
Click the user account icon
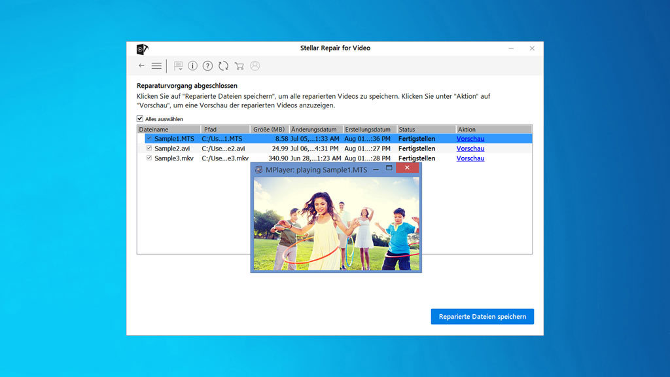[x=255, y=66]
